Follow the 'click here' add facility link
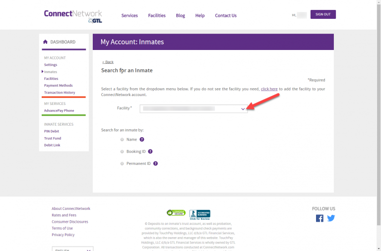The width and height of the screenshot is (381, 251). tap(269, 89)
